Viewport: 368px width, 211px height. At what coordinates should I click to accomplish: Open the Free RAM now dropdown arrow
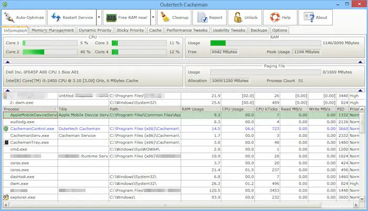pos(154,17)
